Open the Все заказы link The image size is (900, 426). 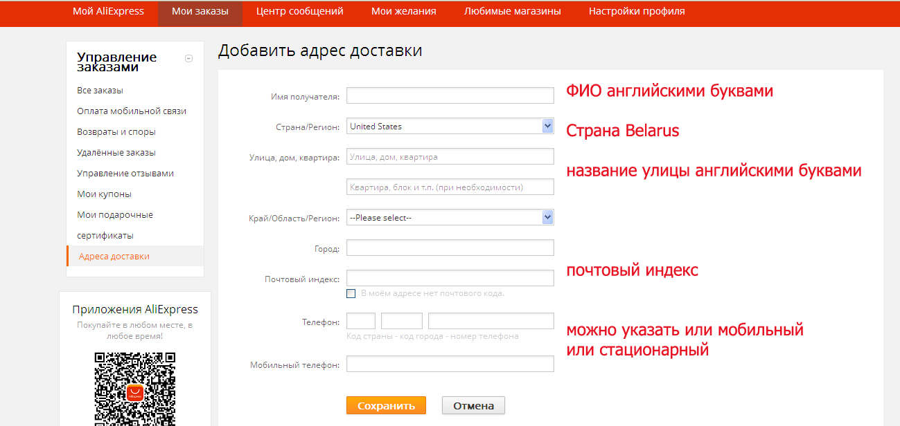[x=100, y=91]
